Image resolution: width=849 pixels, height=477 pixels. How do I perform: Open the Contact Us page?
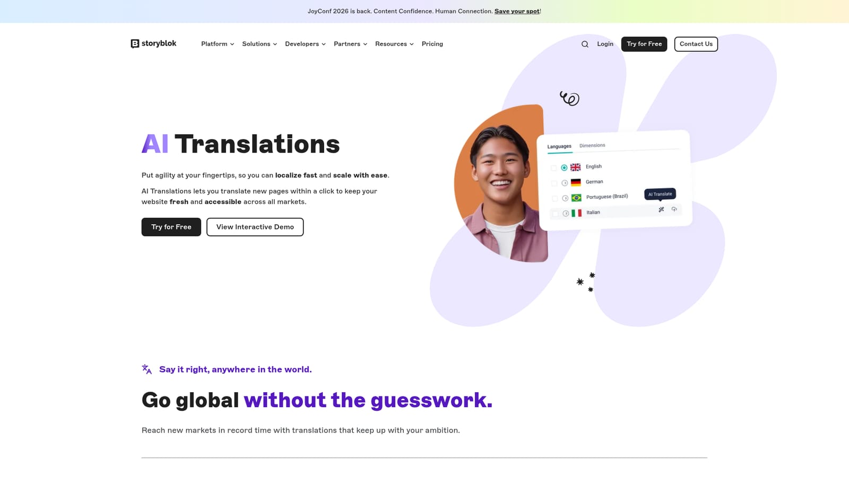pos(696,44)
